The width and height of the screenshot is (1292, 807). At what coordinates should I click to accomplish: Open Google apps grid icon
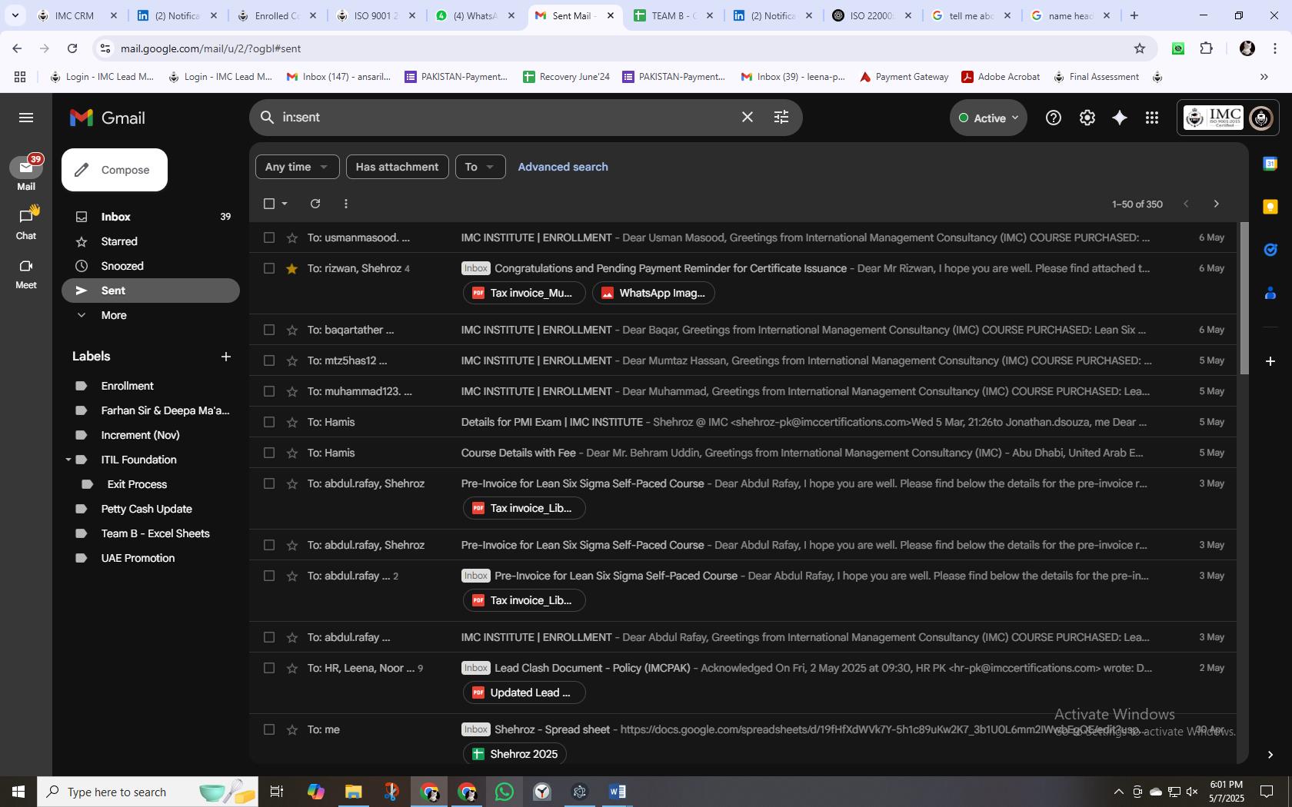point(1151,118)
